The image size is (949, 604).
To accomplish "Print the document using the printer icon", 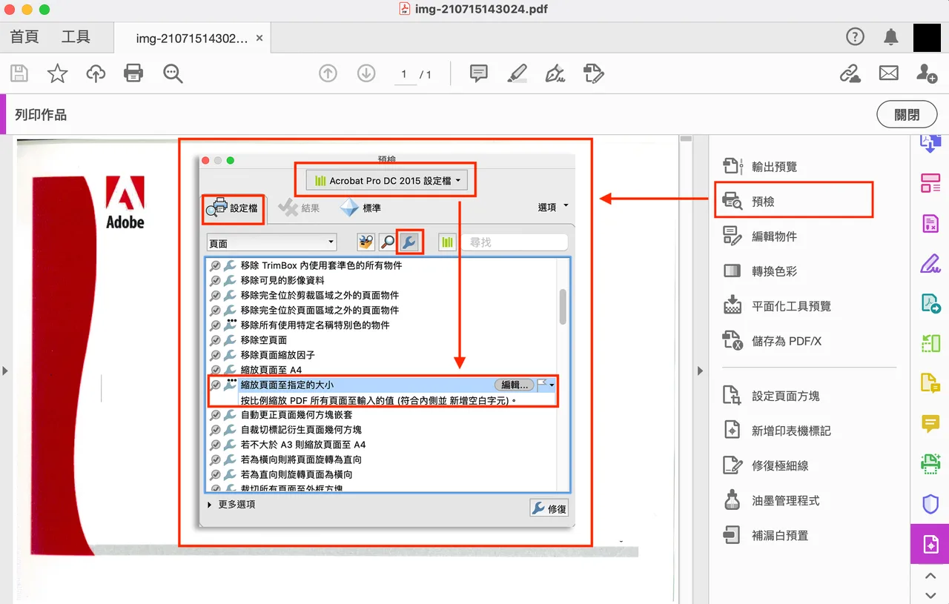I will pyautogui.click(x=133, y=73).
